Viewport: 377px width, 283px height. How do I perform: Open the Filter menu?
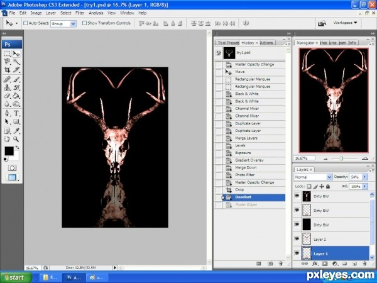click(x=80, y=13)
